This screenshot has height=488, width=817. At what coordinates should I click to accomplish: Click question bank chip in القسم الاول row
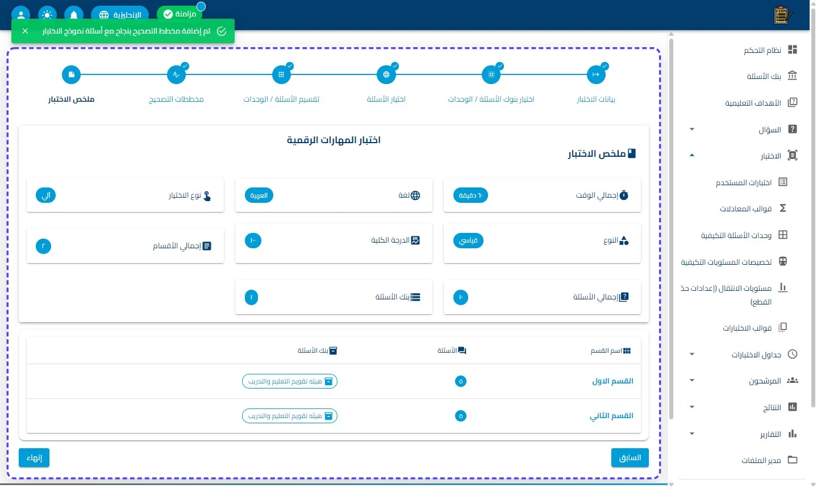[x=290, y=381]
